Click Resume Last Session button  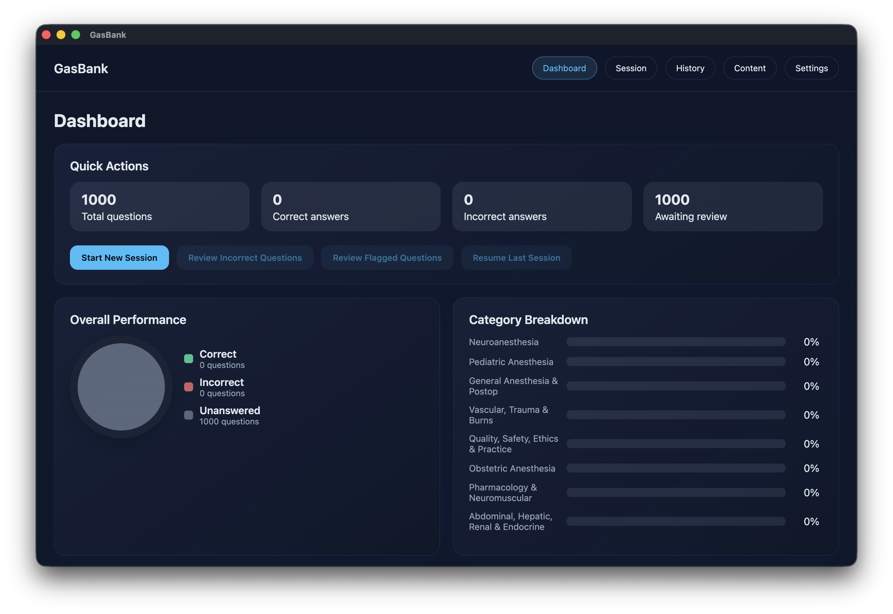click(516, 258)
